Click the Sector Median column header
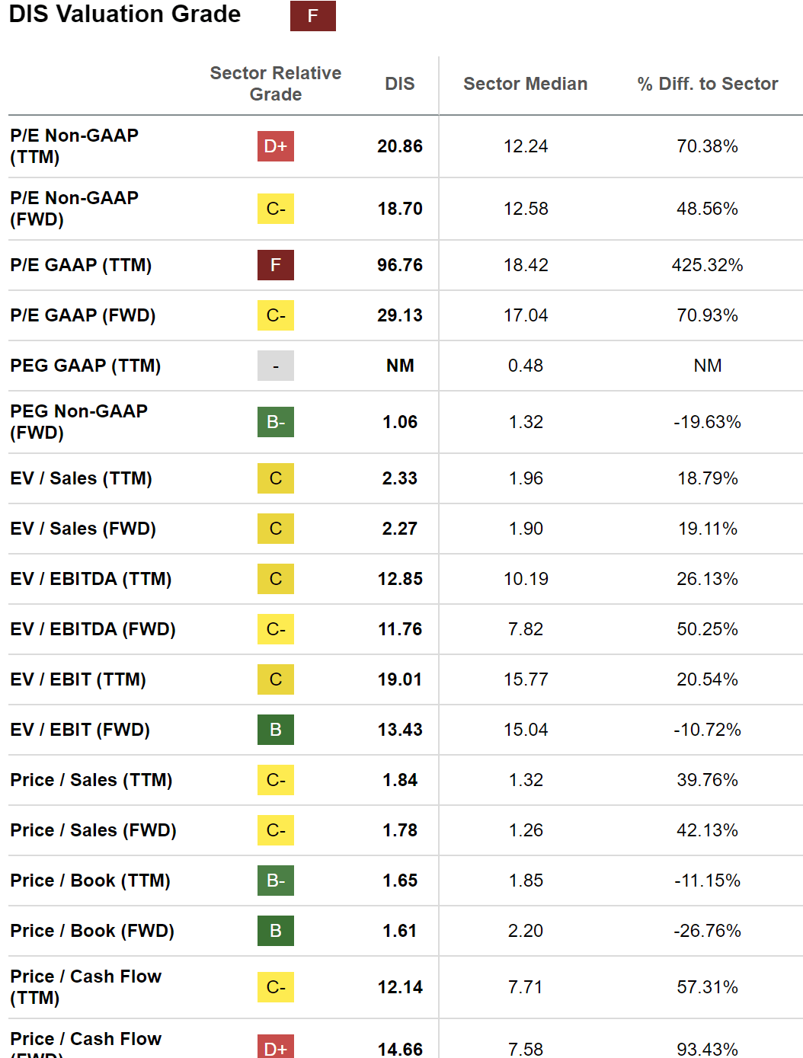 [525, 84]
